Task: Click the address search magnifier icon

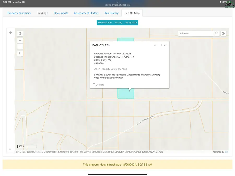Action: pos(217,33)
